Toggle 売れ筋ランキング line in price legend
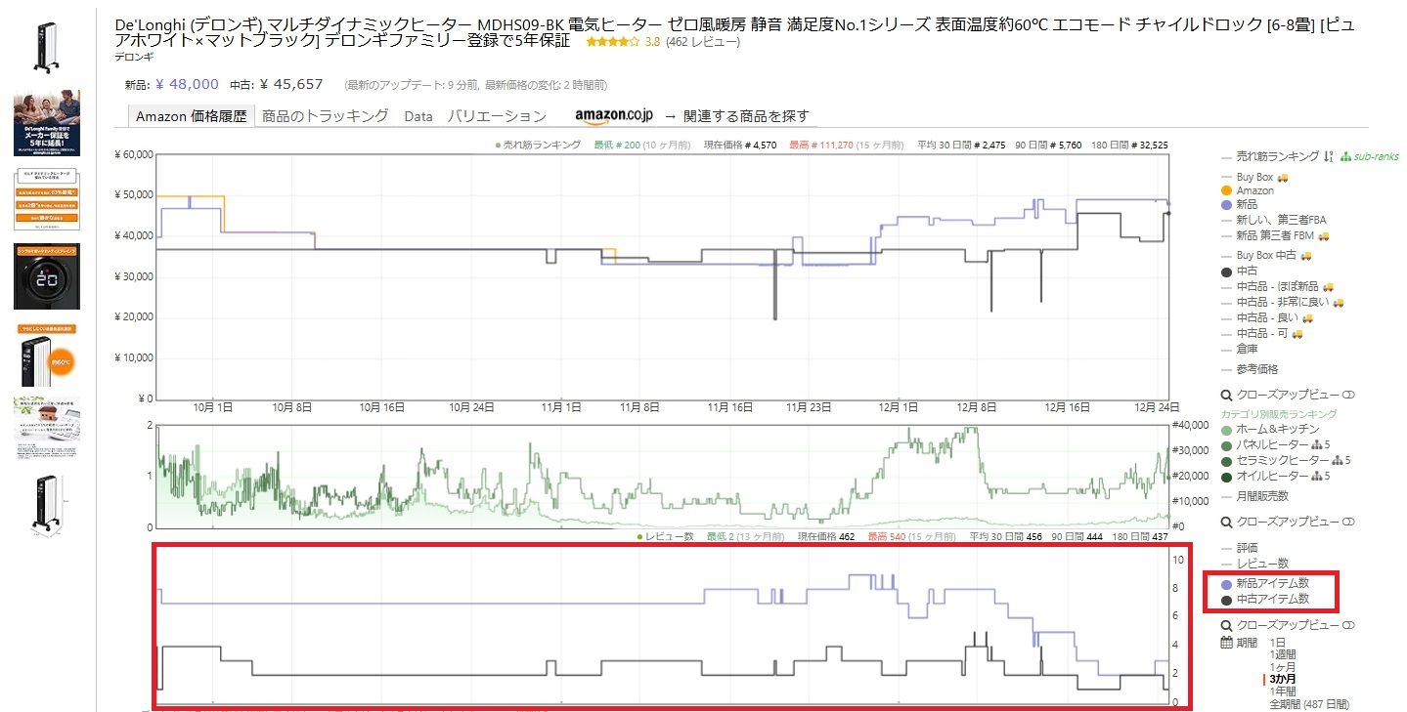The image size is (1407, 712). click(1270, 156)
